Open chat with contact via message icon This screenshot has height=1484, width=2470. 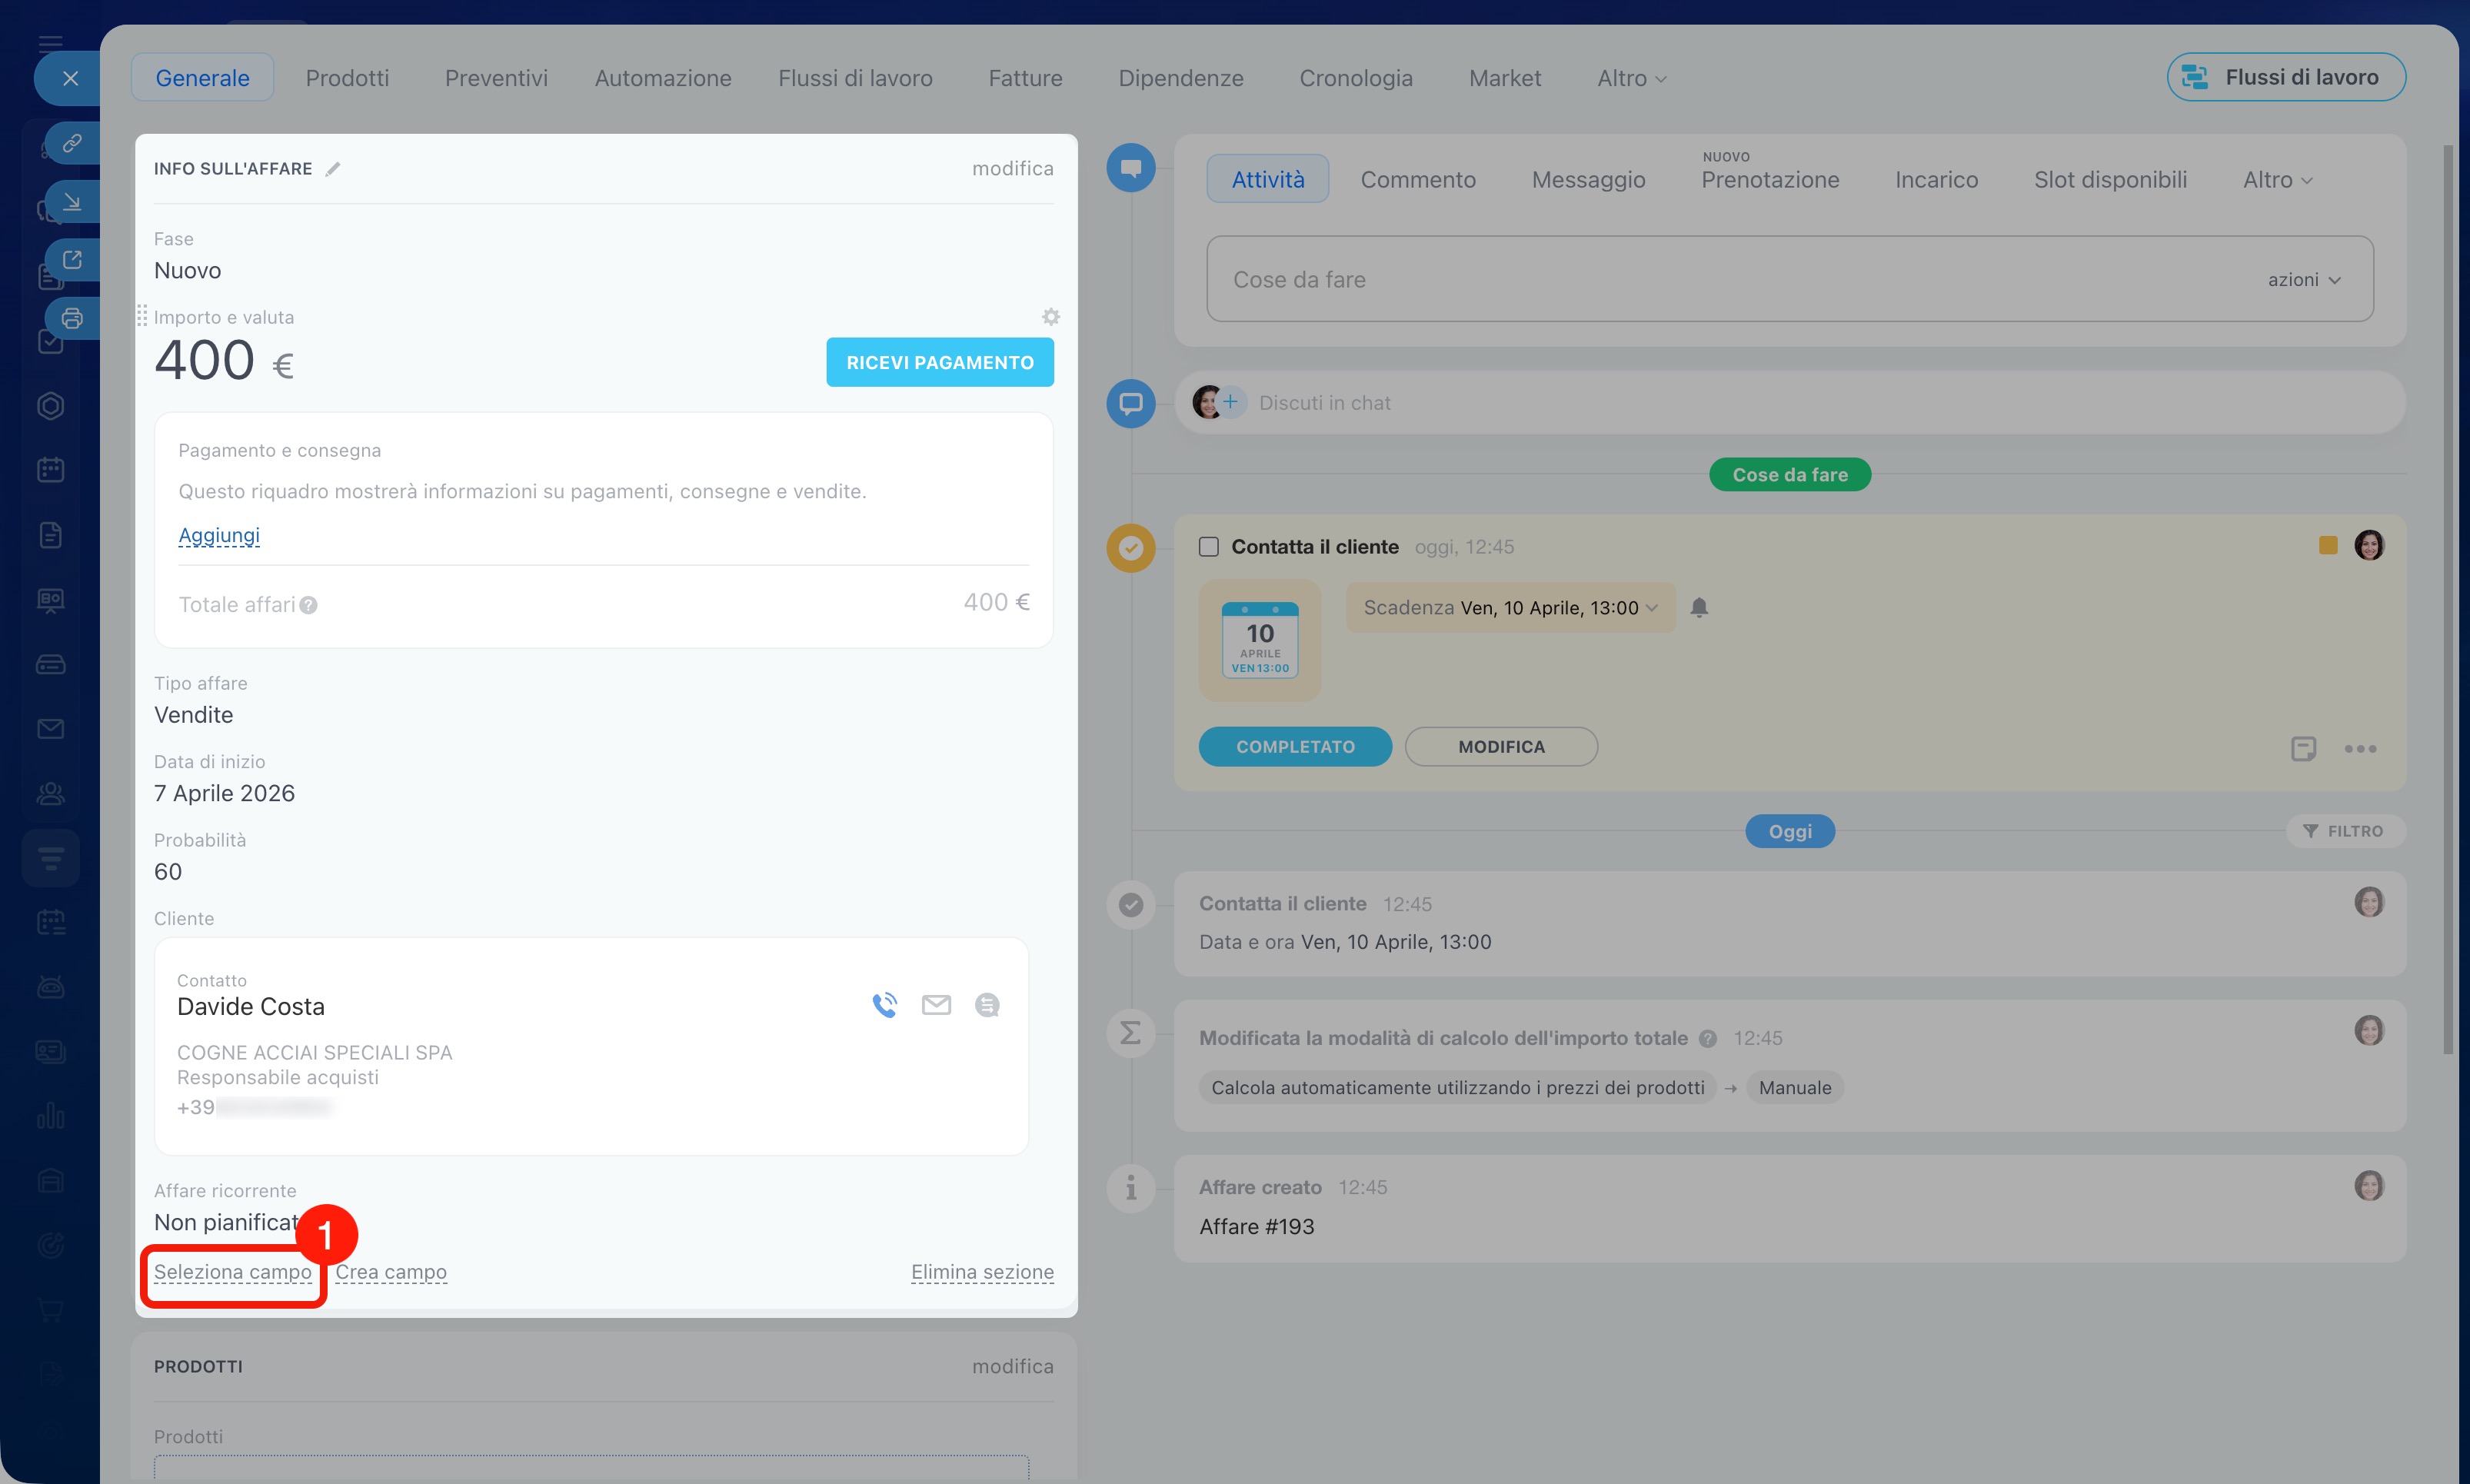(987, 1005)
